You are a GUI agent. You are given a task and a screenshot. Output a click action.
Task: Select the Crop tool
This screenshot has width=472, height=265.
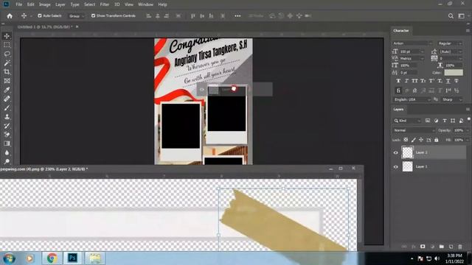(7, 72)
